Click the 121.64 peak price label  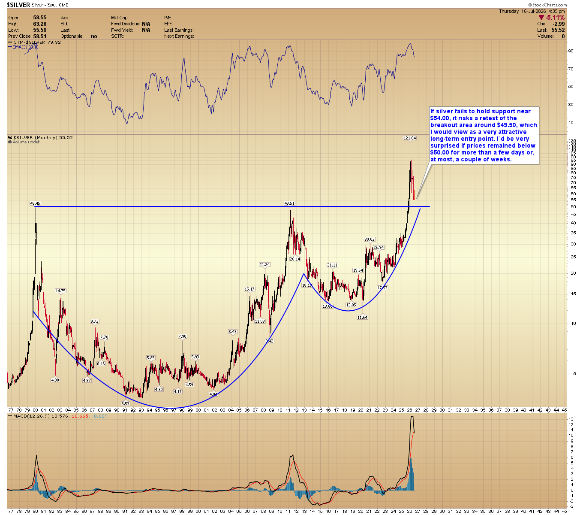coord(410,138)
